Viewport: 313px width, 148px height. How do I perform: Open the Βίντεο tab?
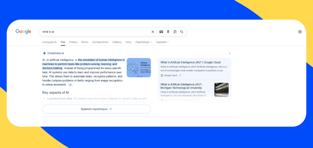coord(85,42)
